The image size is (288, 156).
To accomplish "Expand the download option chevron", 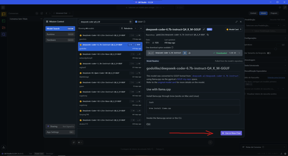I will [239, 53].
